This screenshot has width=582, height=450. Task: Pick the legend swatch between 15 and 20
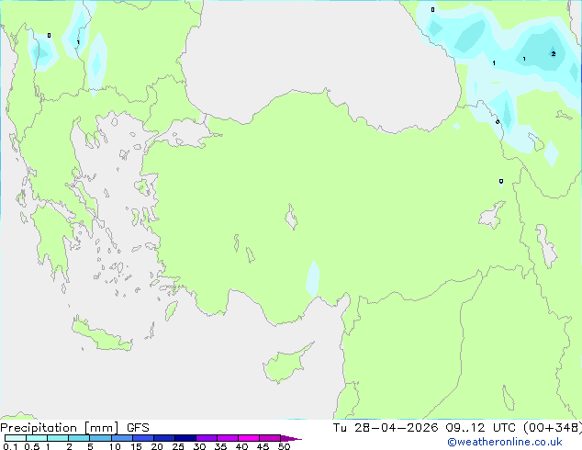click(x=142, y=438)
